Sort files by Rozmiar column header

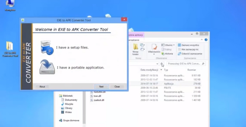click(192, 70)
